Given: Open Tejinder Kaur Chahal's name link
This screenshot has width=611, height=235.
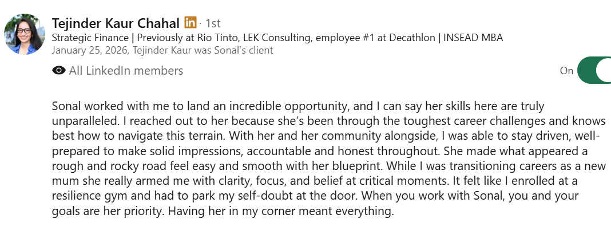Looking at the screenshot, I should point(116,23).
